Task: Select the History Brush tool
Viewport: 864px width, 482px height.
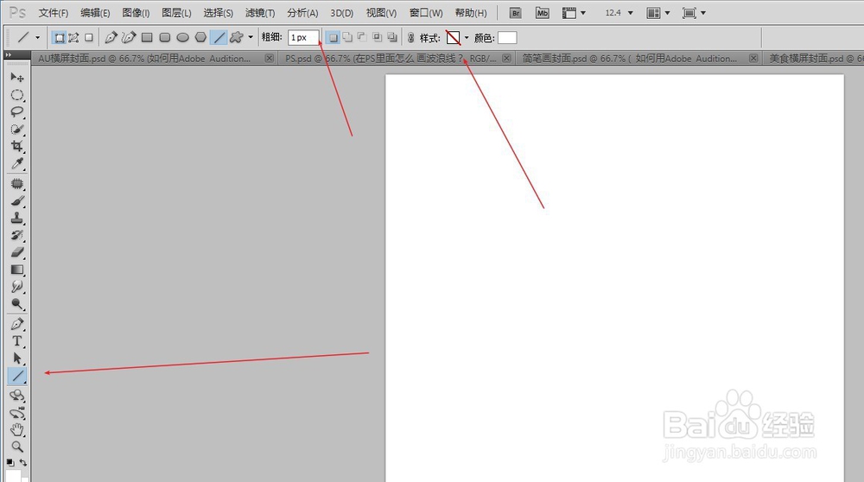Action: pyautogui.click(x=17, y=235)
